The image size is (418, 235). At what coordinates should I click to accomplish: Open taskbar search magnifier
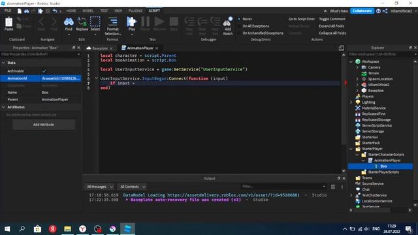click(22, 228)
